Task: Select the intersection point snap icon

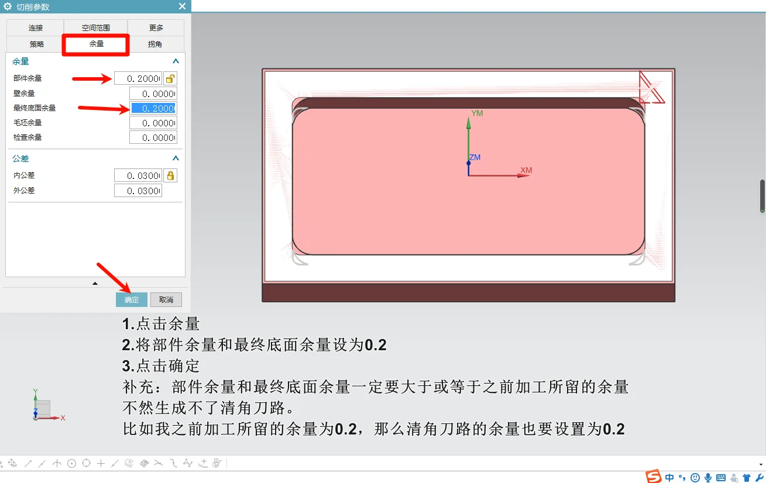Action: click(56, 463)
